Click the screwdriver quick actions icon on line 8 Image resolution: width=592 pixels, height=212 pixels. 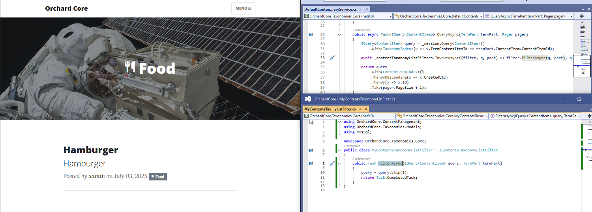click(332, 163)
